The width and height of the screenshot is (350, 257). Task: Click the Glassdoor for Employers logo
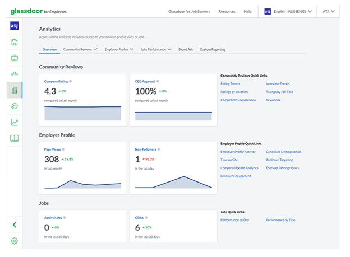click(38, 11)
